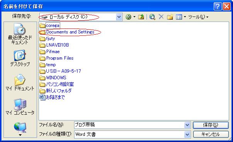Click the Views grid icon

pyautogui.click(x=179, y=17)
